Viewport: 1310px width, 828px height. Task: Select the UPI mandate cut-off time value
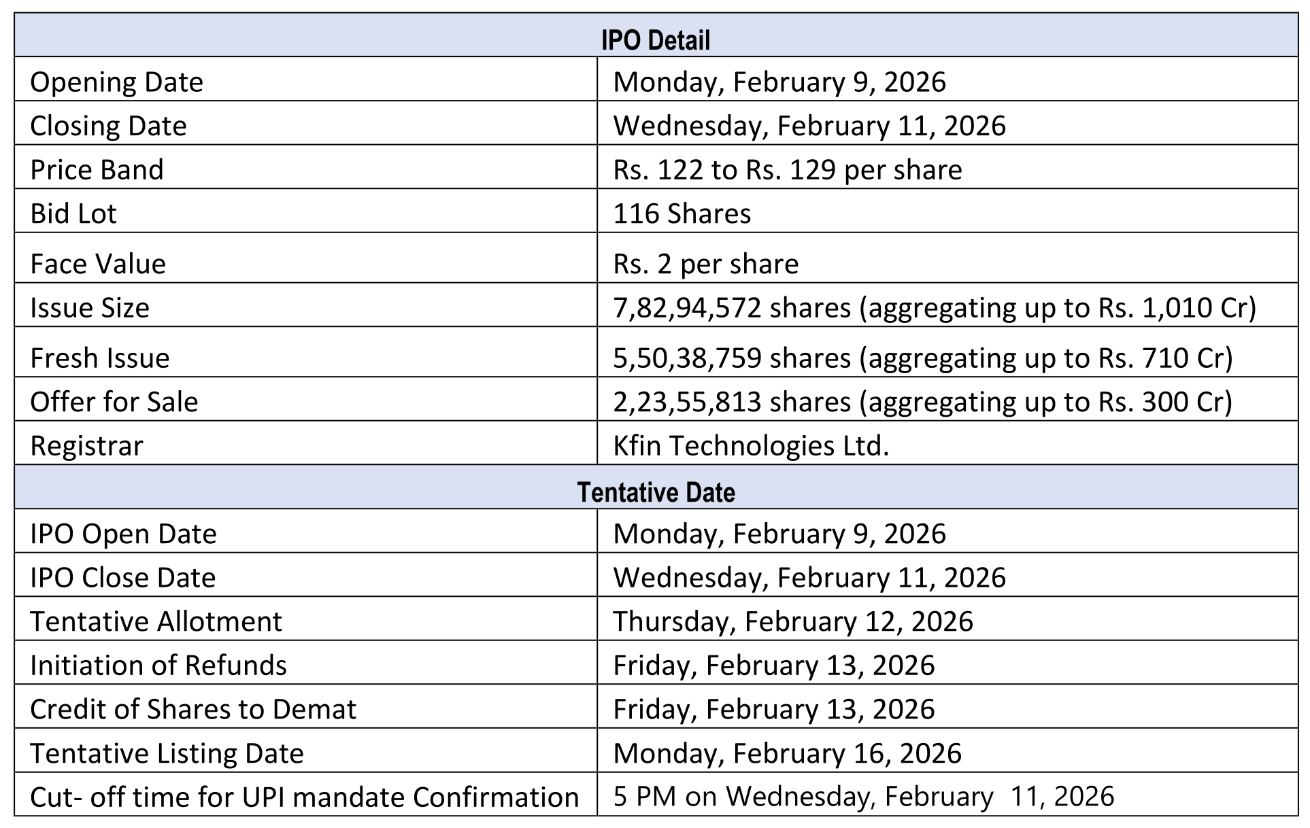coord(863,797)
